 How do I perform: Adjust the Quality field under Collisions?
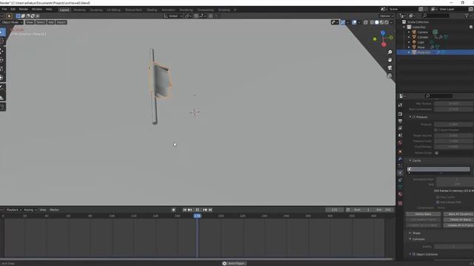pos(453,247)
